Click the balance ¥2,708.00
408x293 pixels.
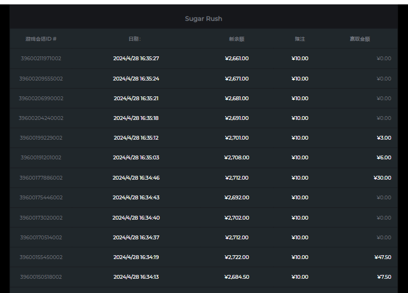(x=237, y=158)
